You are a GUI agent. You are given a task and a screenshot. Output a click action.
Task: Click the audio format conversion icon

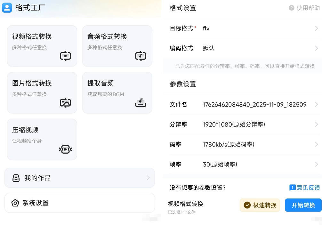(x=141, y=56)
